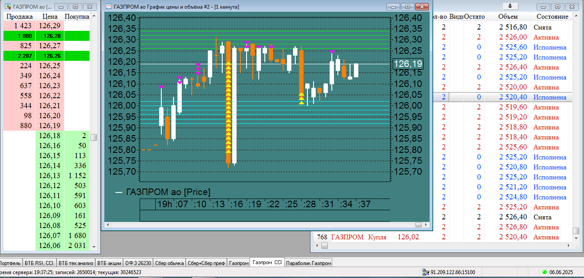Click the :16 mark on chart time axis
The height and width of the screenshot is (278, 584).
click(x=236, y=204)
